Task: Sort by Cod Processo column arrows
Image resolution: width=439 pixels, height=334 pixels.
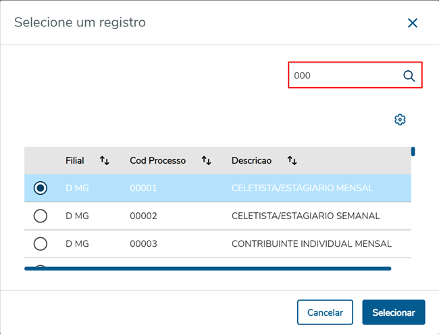Action: pyautogui.click(x=207, y=160)
